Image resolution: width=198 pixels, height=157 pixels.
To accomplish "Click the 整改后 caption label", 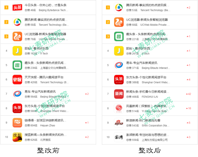I will pyautogui.click(x=150, y=150).
